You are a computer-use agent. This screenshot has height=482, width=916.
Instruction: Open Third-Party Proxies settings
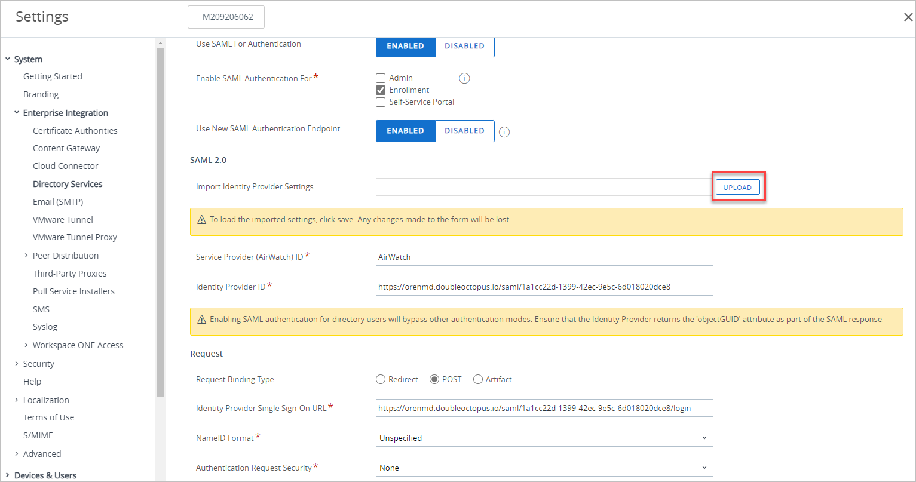point(70,274)
